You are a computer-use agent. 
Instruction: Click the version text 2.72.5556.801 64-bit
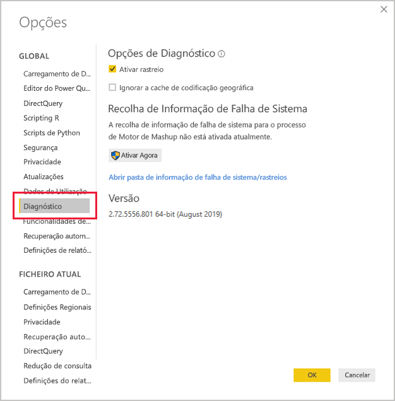141,214
